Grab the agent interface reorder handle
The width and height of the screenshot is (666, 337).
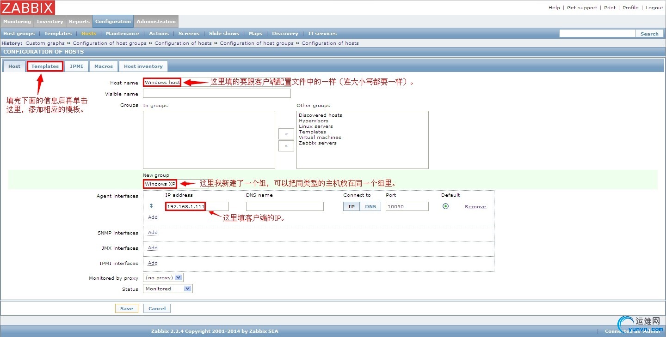click(x=151, y=206)
